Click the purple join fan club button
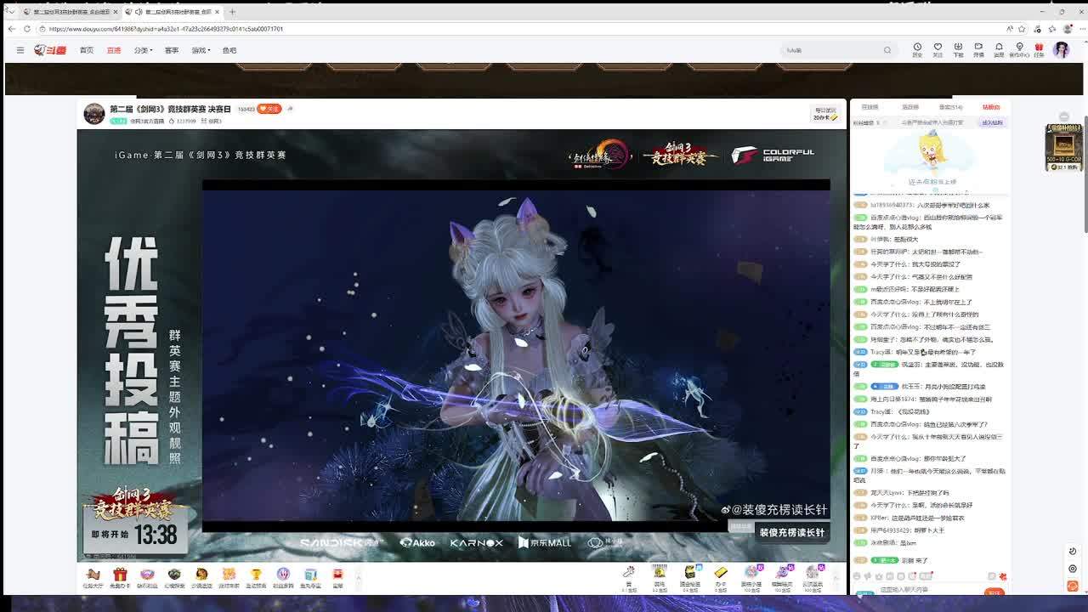The width and height of the screenshot is (1088, 612). tap(992, 122)
